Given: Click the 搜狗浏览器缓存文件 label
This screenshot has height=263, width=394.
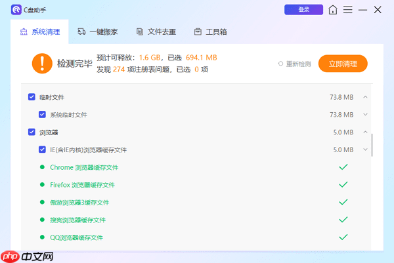Looking at the screenshot, I should [77, 220].
